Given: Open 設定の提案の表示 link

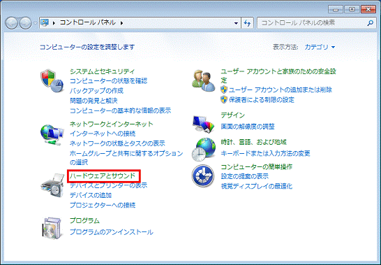Looking at the screenshot, I should tap(245, 176).
